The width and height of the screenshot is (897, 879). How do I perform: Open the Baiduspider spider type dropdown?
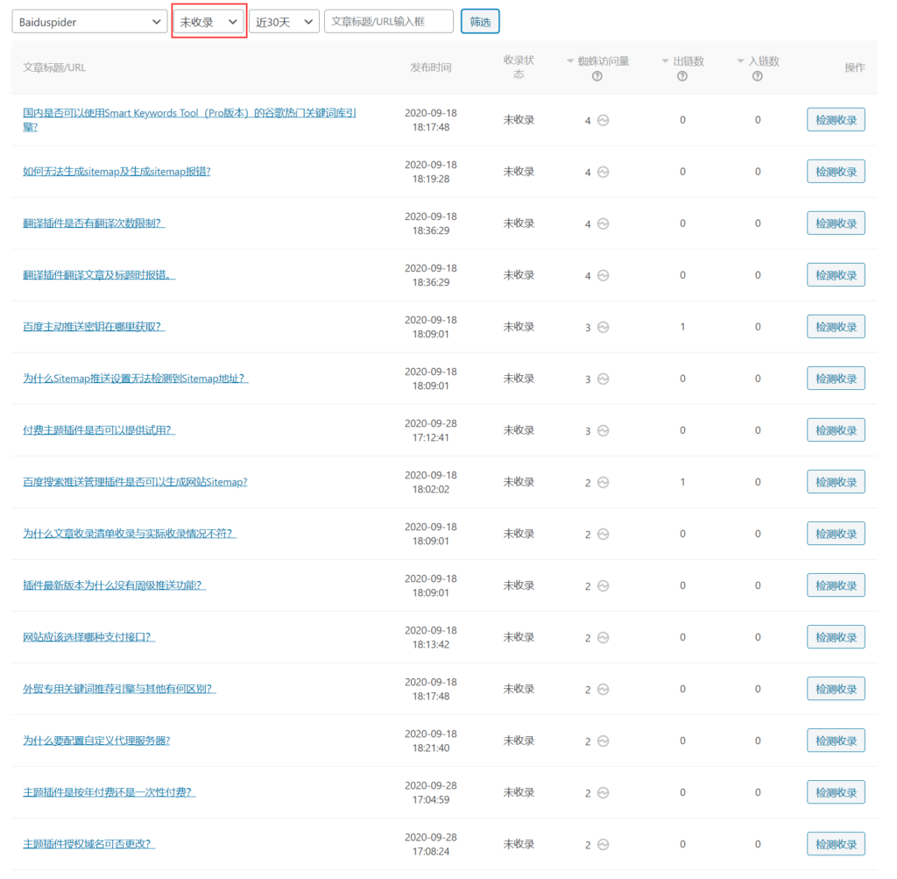click(x=88, y=22)
